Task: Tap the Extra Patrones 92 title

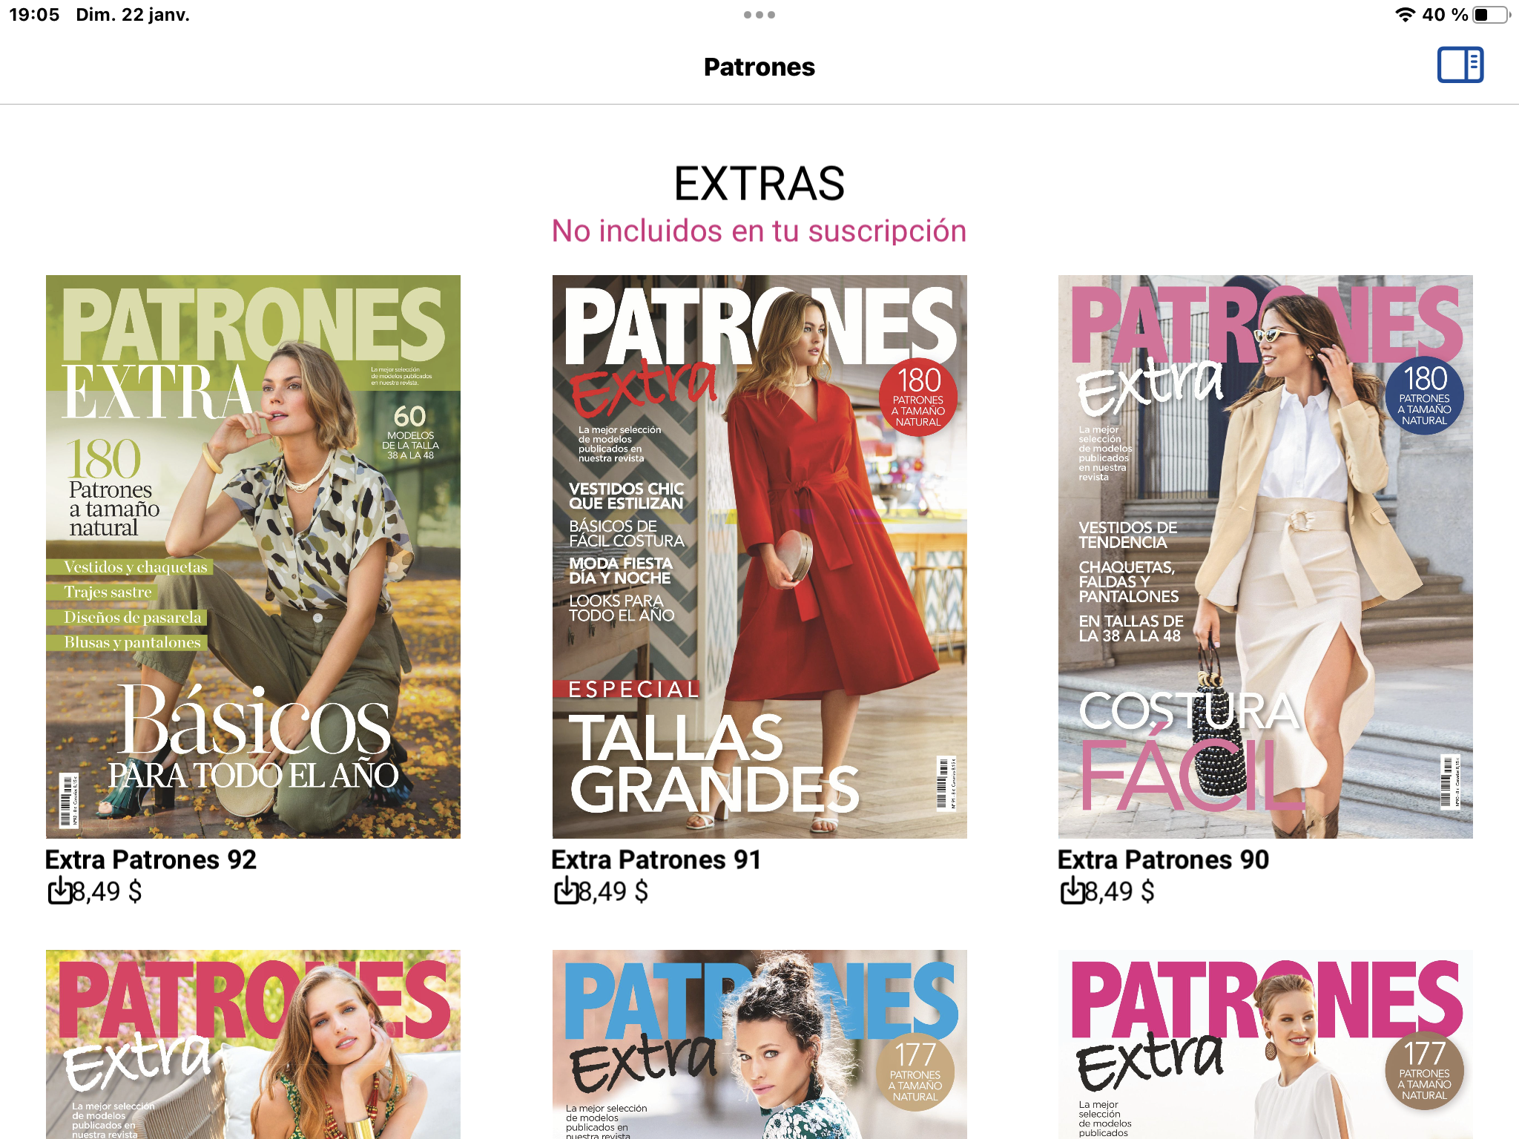Action: (x=151, y=859)
